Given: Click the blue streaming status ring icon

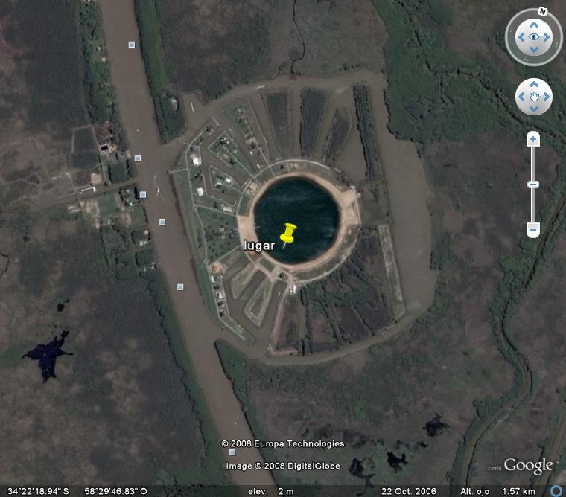Looking at the screenshot, I should [556, 491].
